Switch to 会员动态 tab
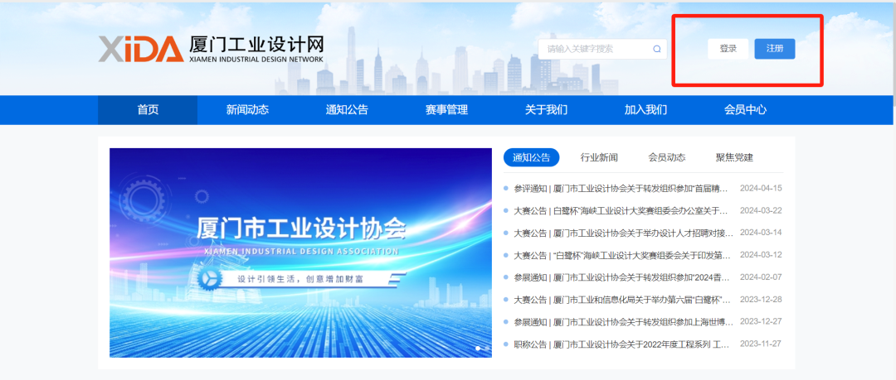Image resolution: width=896 pixels, height=380 pixels. click(x=666, y=157)
